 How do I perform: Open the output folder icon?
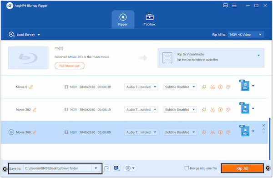tap(107, 168)
